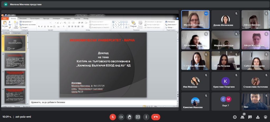Screen dimensions: 270x122
Task: Turn the camera on or off in Meet
Action: point(121,117)
